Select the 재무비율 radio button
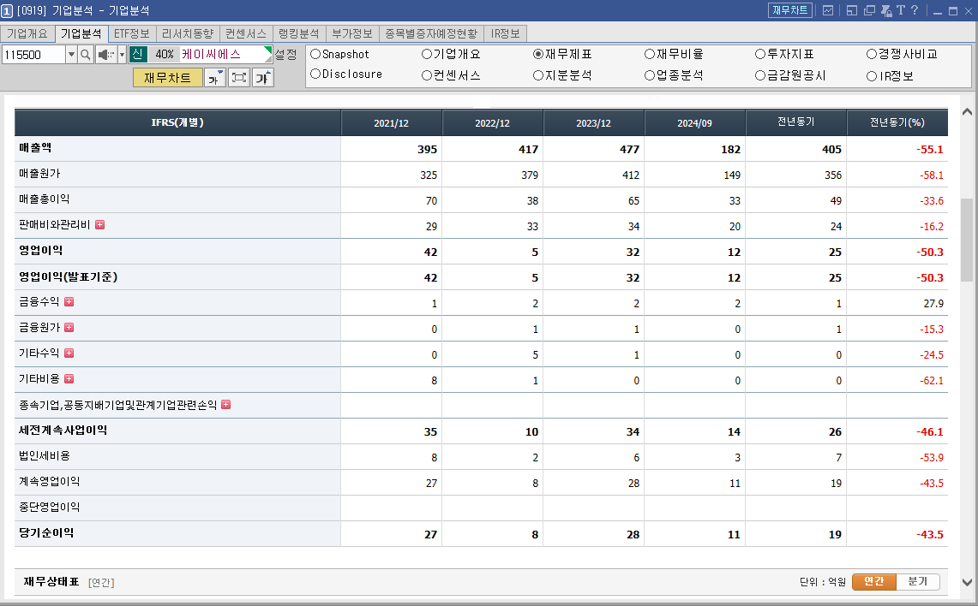The width and height of the screenshot is (978, 606). point(650,53)
